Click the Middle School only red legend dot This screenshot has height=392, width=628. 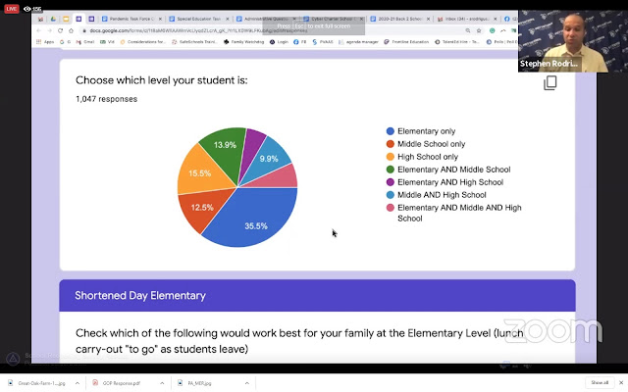(391, 144)
